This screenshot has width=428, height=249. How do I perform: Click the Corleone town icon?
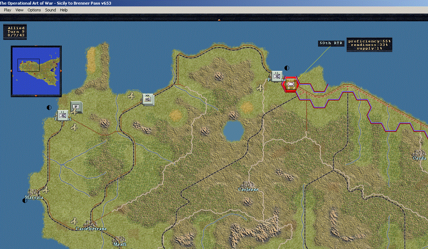click(247, 185)
